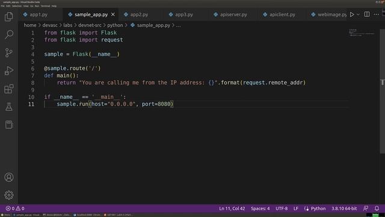This screenshot has height=217, width=385.
Task: Click the 'labs' breadcrumb segment
Action: tap(68, 25)
